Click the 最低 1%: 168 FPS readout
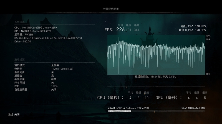The height and width of the screenshot is (124, 222). coord(193,26)
